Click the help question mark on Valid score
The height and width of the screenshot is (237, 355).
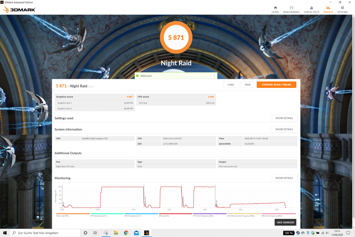click(214, 76)
